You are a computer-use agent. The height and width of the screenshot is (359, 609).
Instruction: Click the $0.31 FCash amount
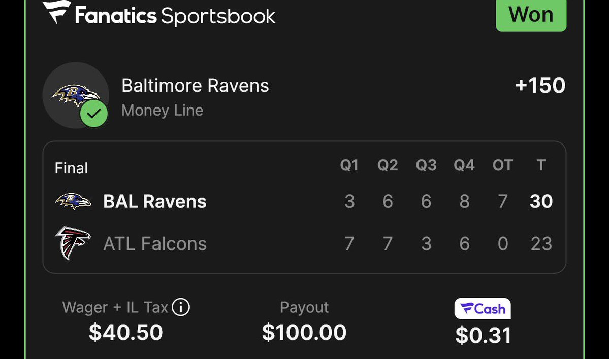tap(483, 335)
